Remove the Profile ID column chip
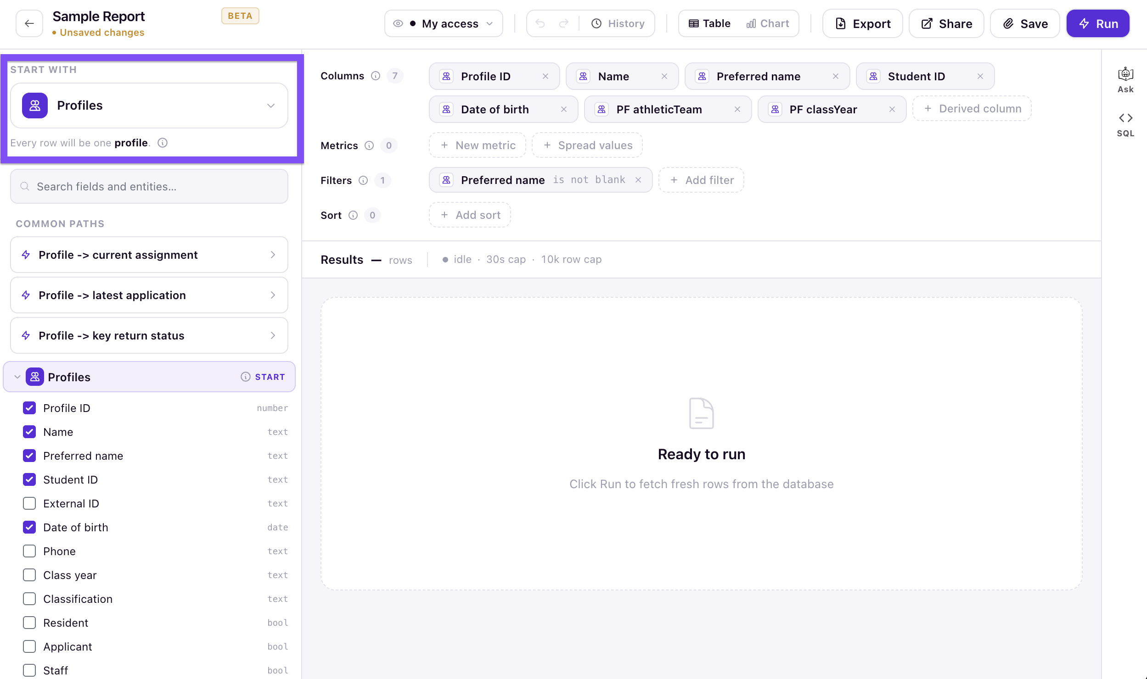This screenshot has height=679, width=1147. [x=545, y=76]
